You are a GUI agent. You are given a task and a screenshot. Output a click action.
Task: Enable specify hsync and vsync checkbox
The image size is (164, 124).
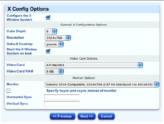(8, 91)
